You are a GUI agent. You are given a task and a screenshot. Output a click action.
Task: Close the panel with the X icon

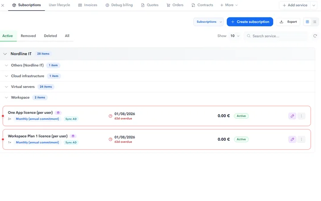click(3, 5)
